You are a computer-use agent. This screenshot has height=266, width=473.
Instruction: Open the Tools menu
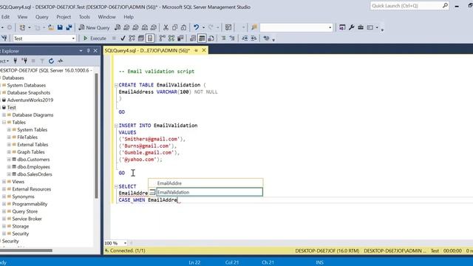click(84, 17)
